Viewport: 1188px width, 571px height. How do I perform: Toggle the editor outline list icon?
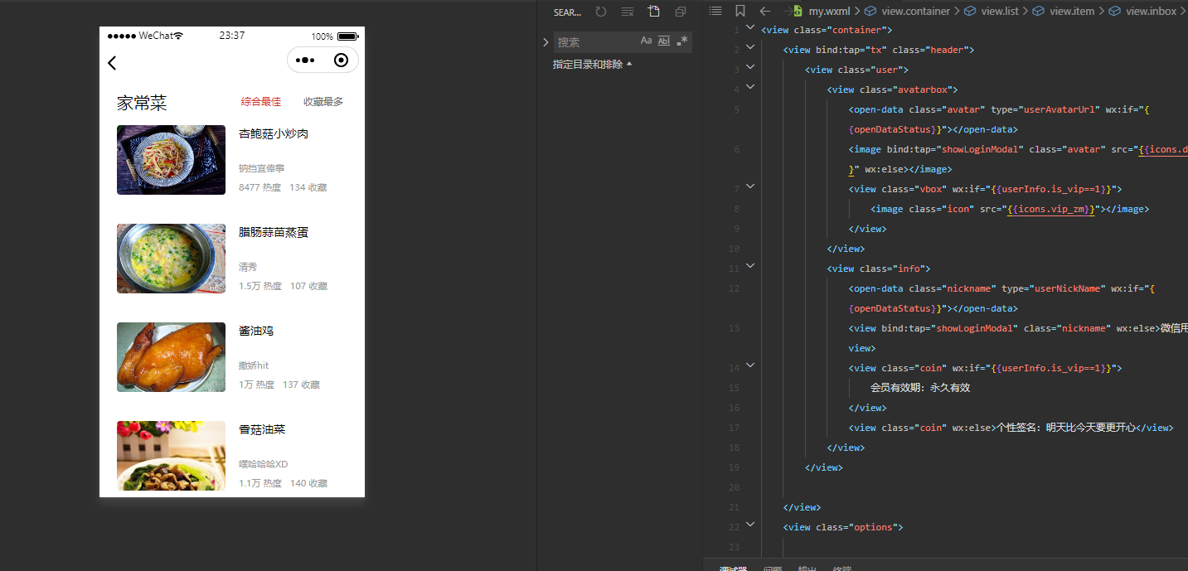point(715,12)
